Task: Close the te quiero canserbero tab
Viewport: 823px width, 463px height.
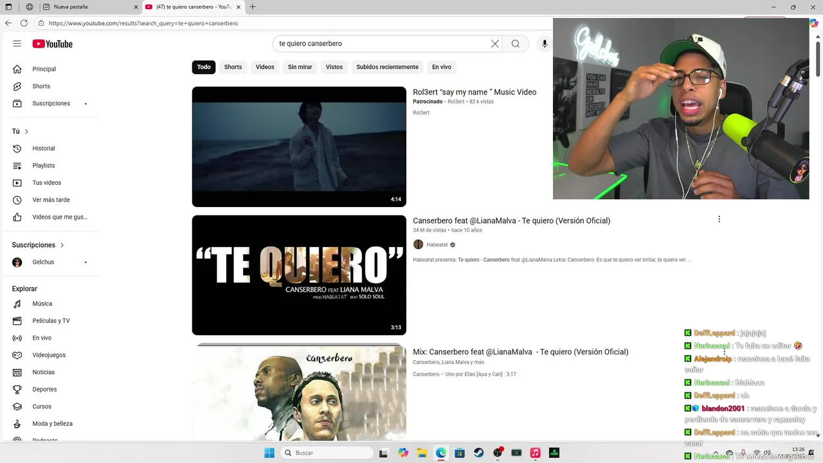Action: [x=239, y=7]
